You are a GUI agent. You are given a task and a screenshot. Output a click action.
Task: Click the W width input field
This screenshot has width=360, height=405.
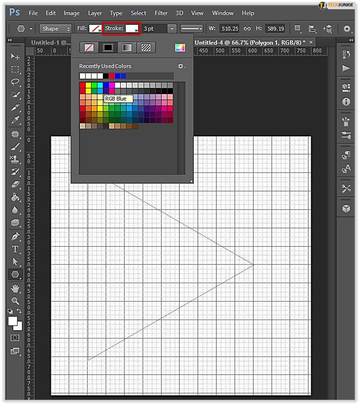click(x=230, y=28)
